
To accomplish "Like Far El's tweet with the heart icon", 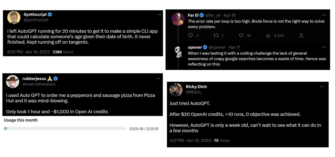I will (x=241, y=35).
